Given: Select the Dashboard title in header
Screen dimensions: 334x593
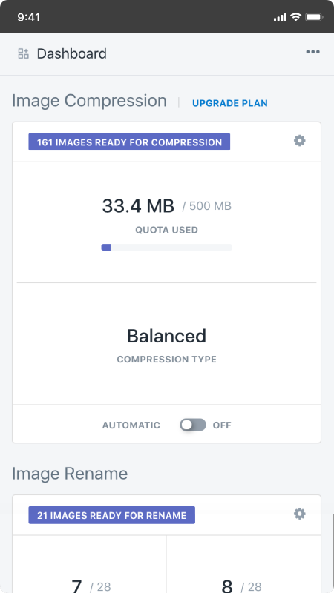Looking at the screenshot, I should point(71,53).
